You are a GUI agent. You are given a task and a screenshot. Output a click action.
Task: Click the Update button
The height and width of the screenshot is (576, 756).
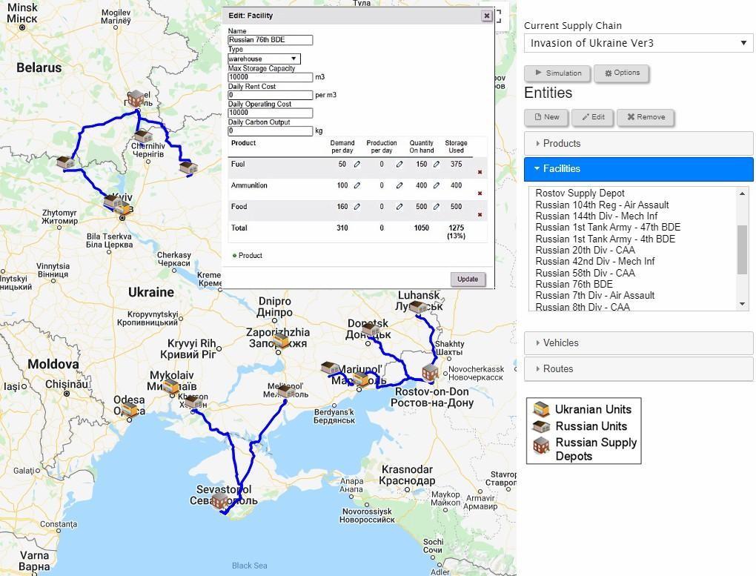click(x=468, y=279)
